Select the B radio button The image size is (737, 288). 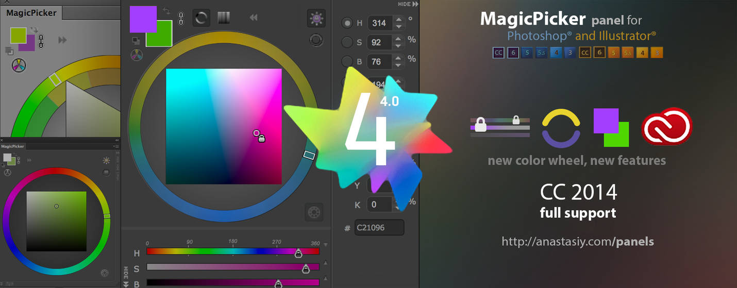[347, 61]
